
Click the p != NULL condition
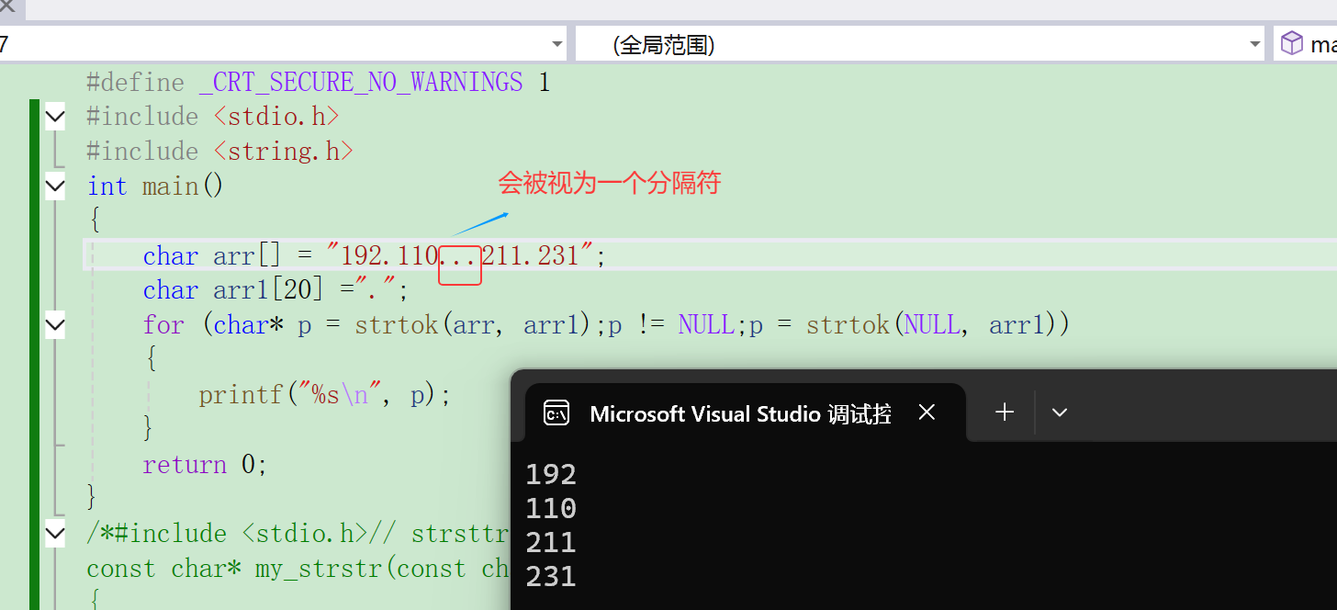point(672,325)
